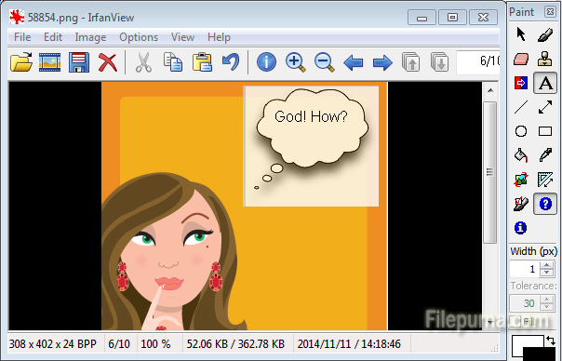This screenshot has width=562, height=361.
Task: Click the rotate image tool in Paint
Action: click(x=521, y=180)
